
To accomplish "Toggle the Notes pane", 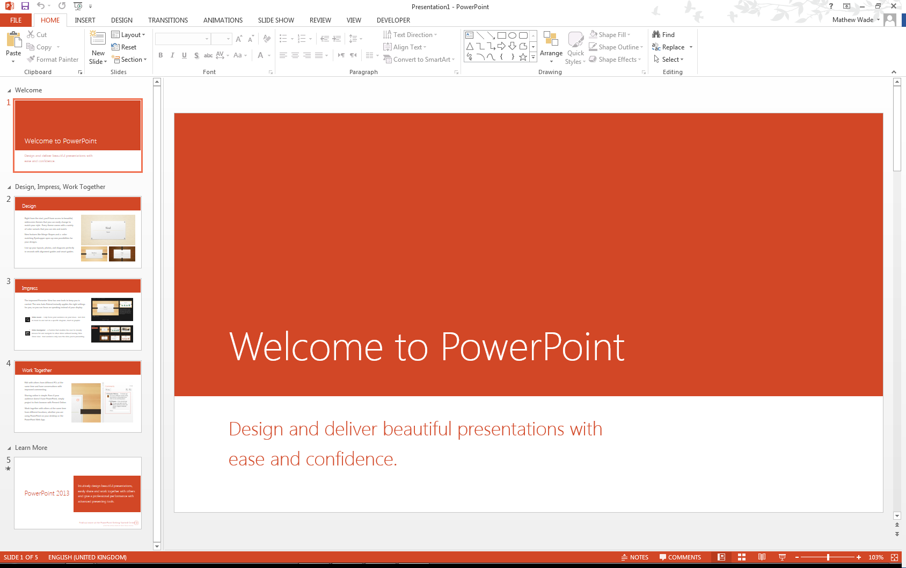I will 634,557.
